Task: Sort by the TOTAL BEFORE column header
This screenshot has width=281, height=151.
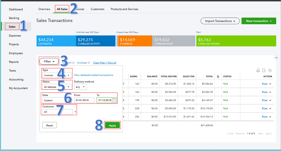Action: (169, 76)
